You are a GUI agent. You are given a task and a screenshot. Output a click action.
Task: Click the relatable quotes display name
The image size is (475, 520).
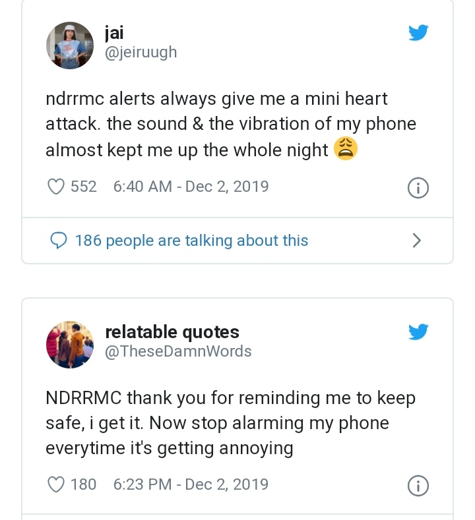(172, 332)
